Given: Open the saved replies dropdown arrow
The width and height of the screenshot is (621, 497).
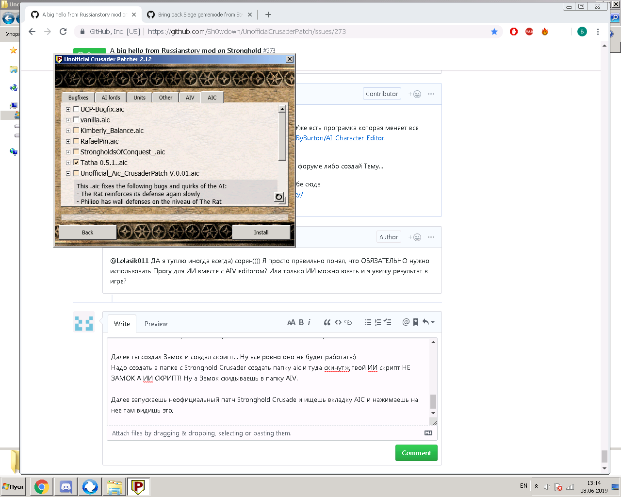Looking at the screenshot, I should 428,322.
